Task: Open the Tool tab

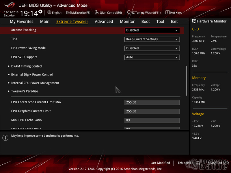Action: click(160, 22)
